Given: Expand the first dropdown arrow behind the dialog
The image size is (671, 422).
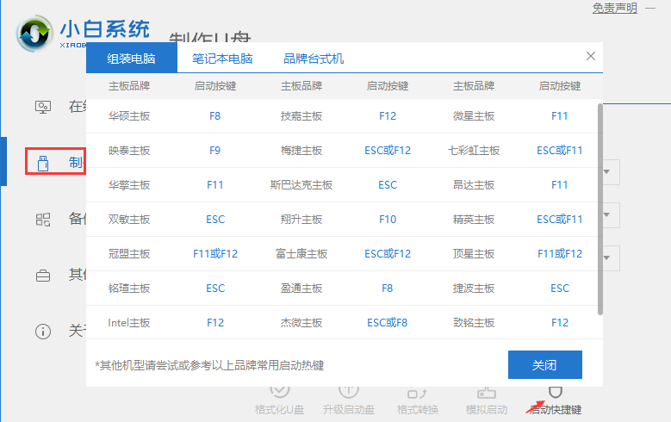Looking at the screenshot, I should (x=610, y=172).
